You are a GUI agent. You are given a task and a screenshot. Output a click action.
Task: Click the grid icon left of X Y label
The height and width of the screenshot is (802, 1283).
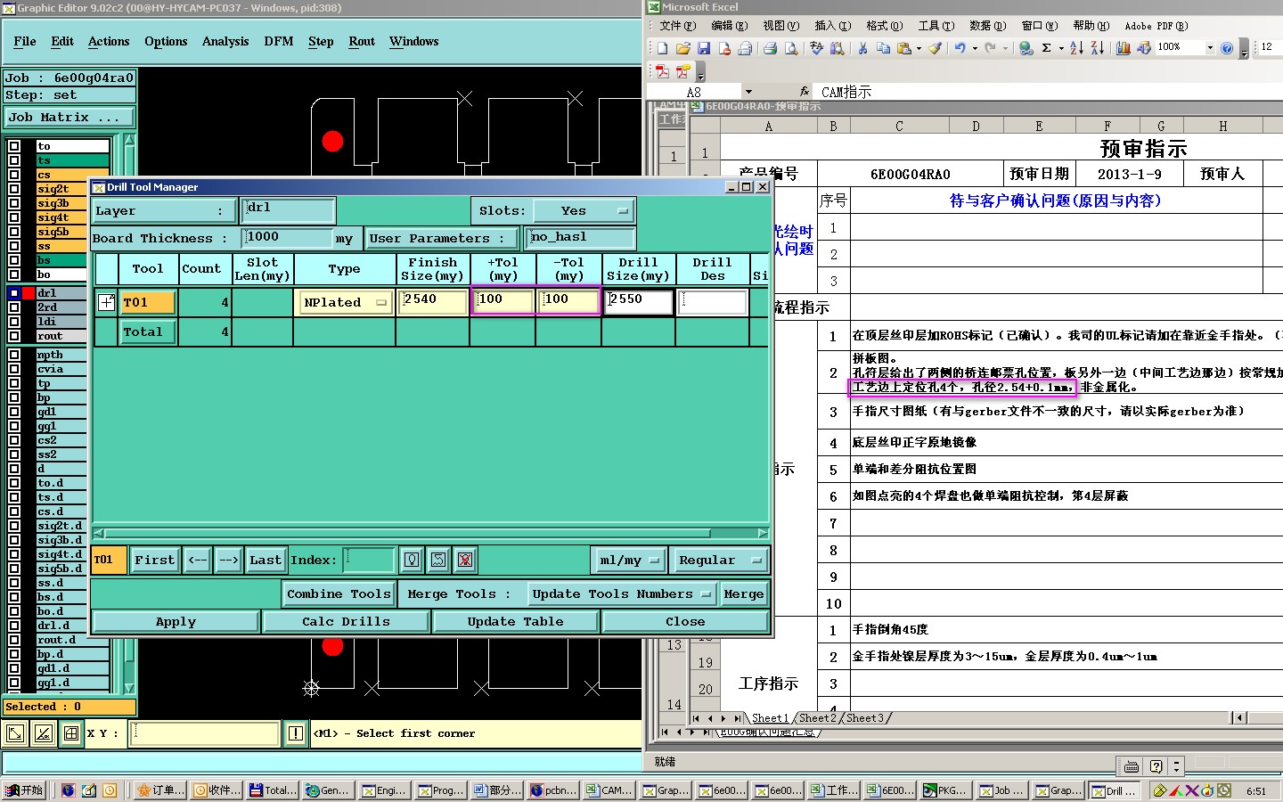(70, 733)
